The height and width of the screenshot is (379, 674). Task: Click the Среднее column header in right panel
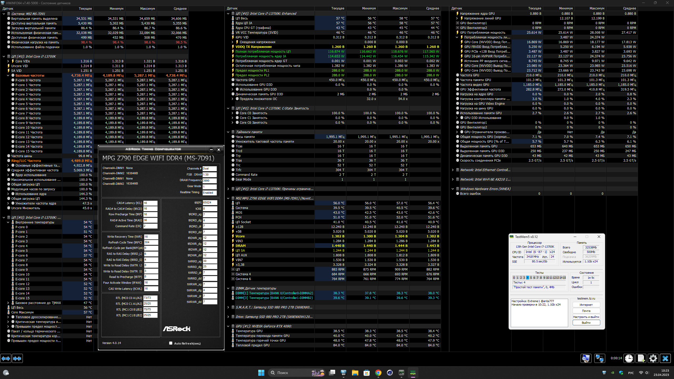click(629, 8)
